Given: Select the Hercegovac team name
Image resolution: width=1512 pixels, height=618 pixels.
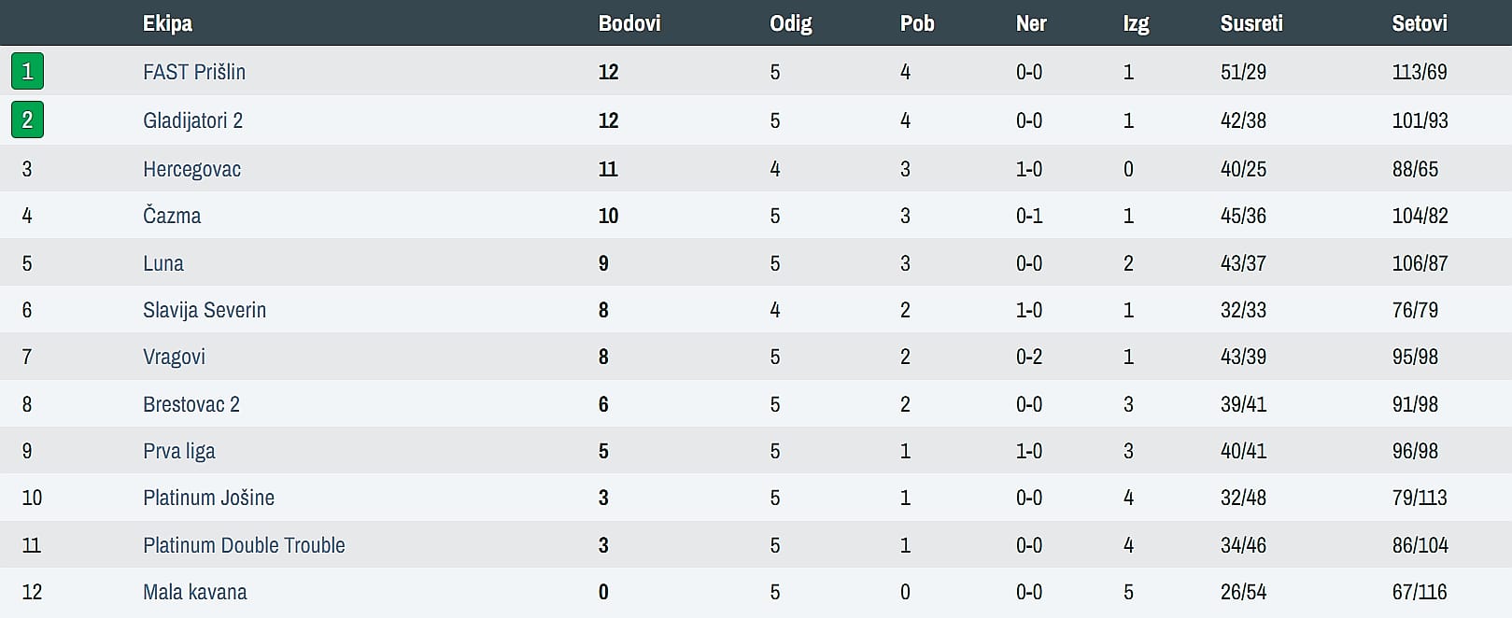Looking at the screenshot, I should click(191, 169).
